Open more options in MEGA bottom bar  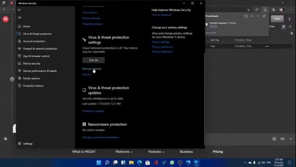coord(291,139)
